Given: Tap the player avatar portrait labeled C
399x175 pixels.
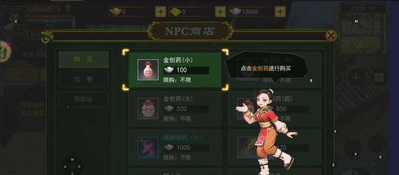Looking at the screenshot, I should 14,20.
